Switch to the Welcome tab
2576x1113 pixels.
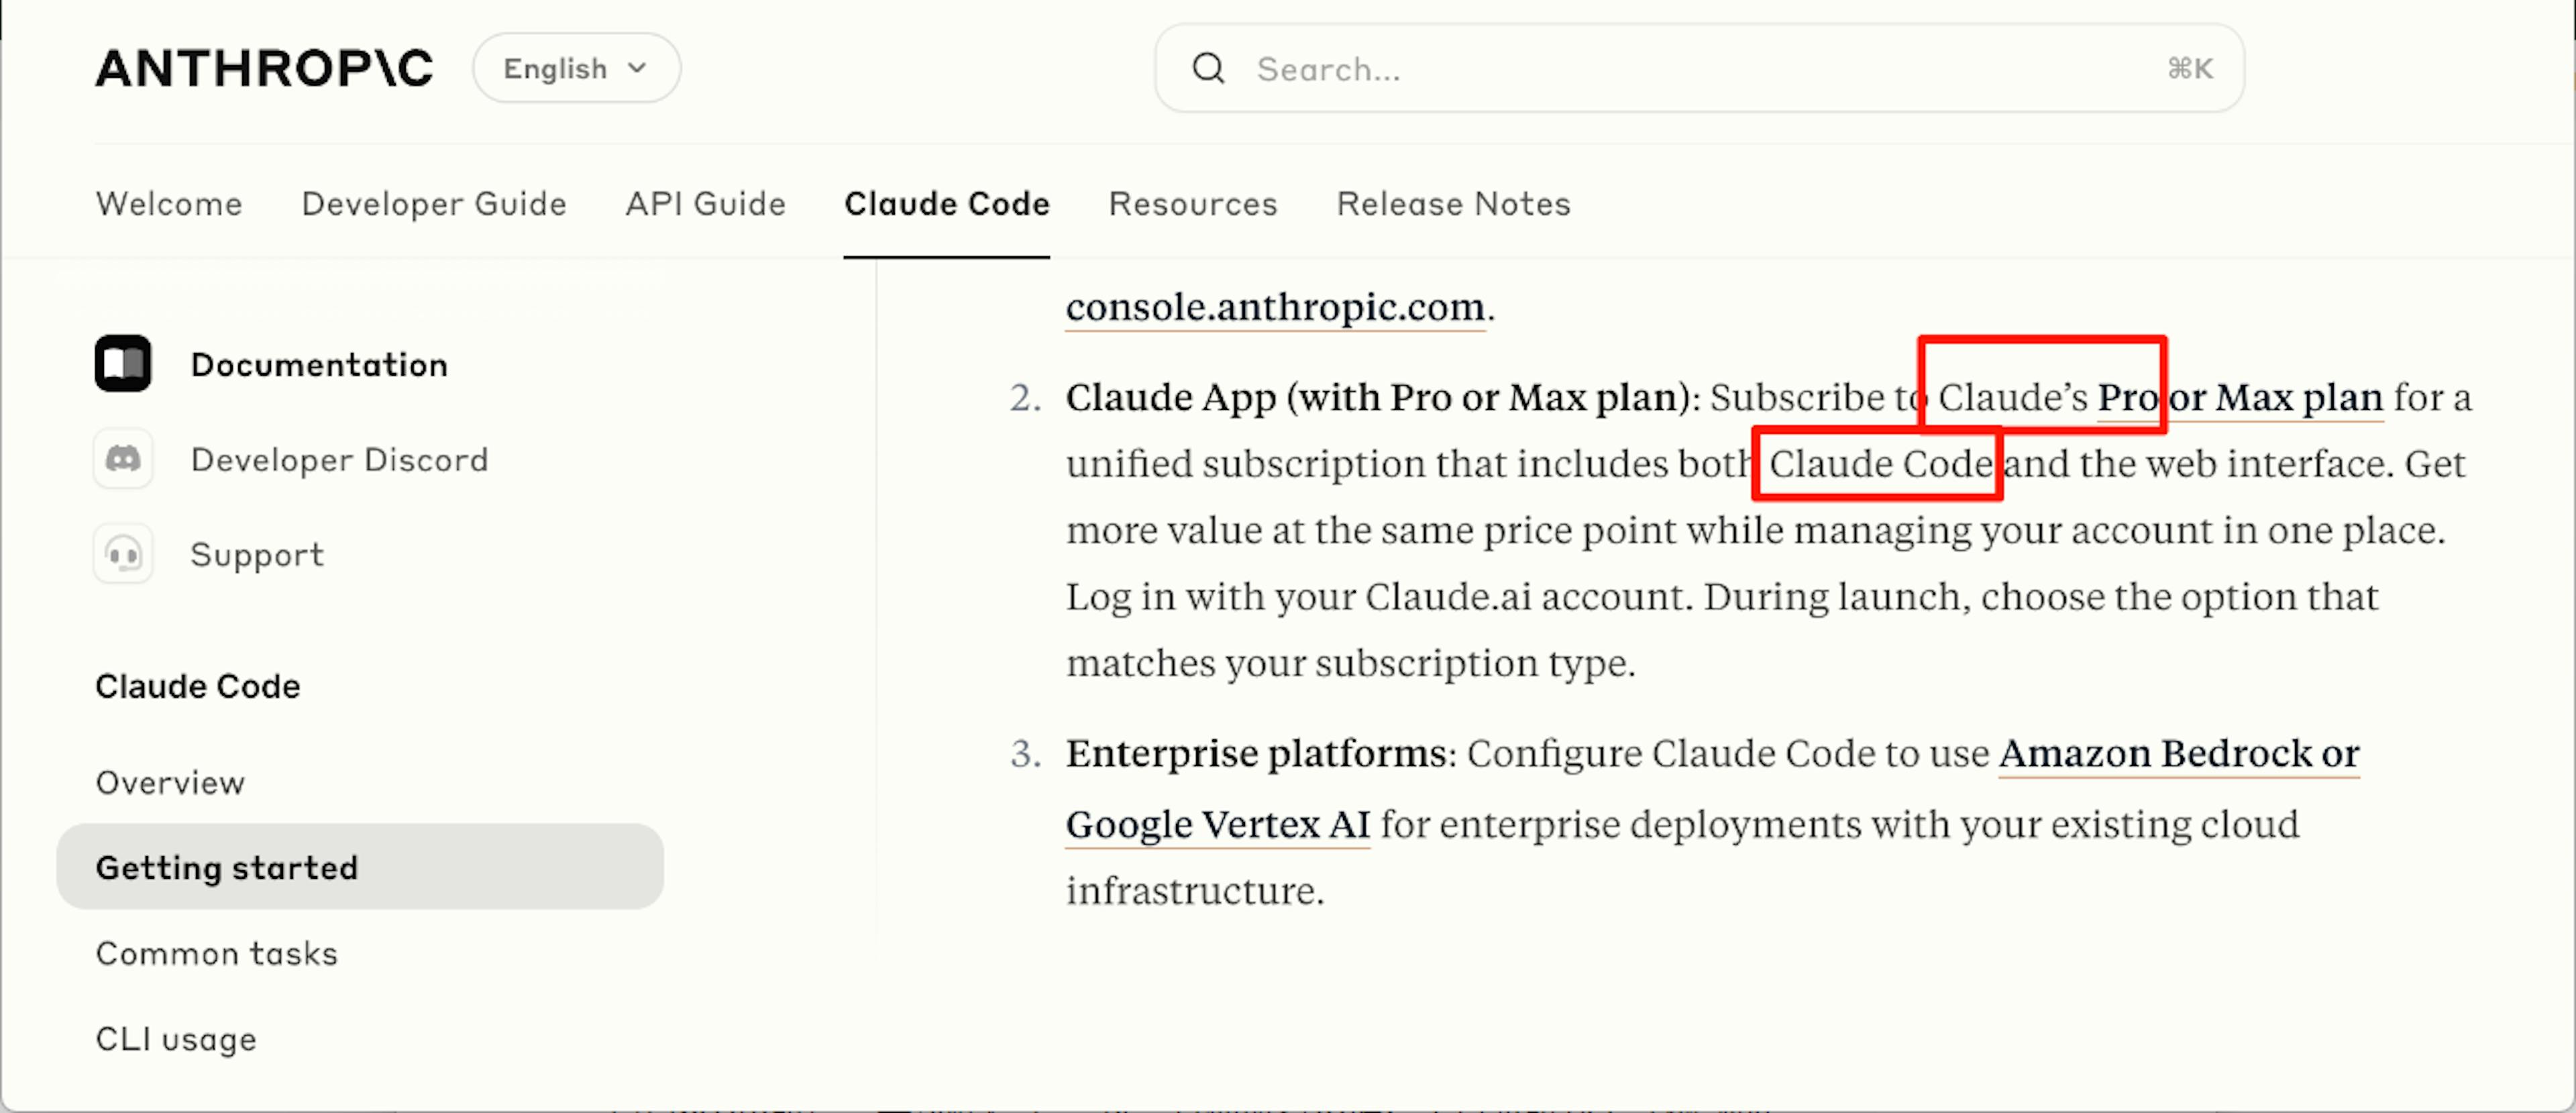(169, 204)
